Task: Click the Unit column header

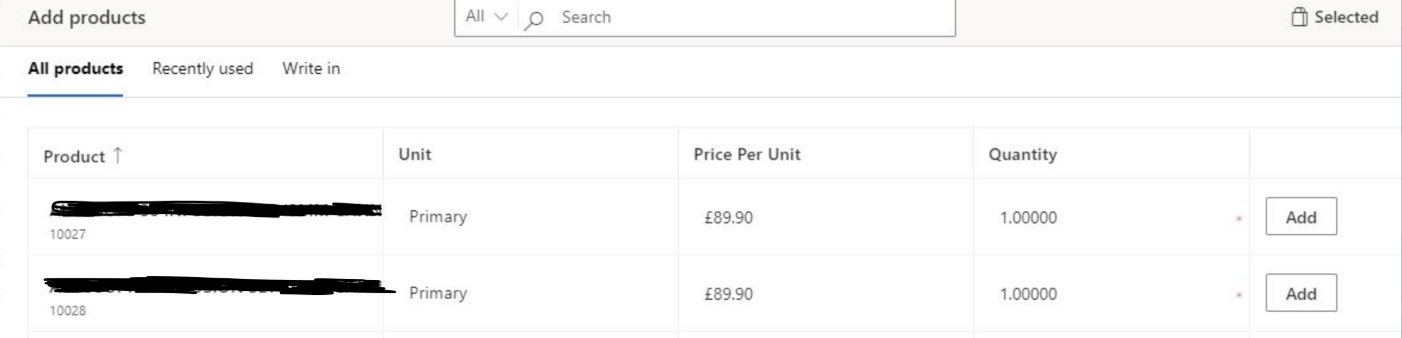Action: coord(415,155)
